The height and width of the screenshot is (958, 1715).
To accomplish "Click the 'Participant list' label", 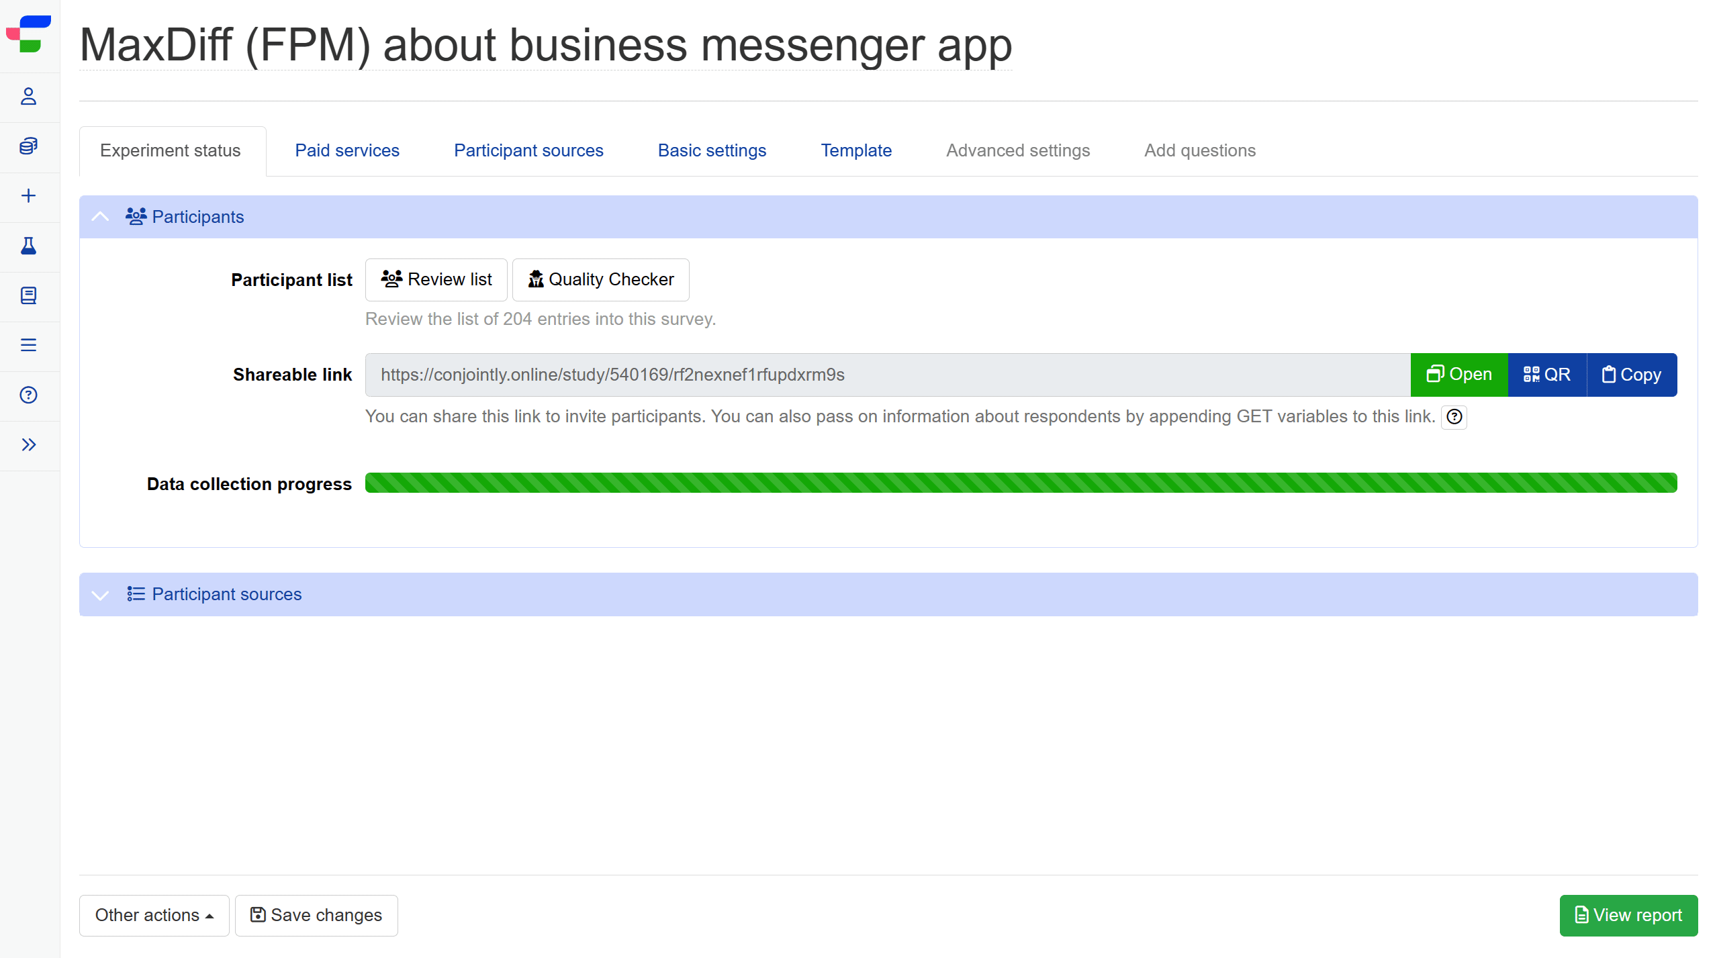I will (x=291, y=280).
